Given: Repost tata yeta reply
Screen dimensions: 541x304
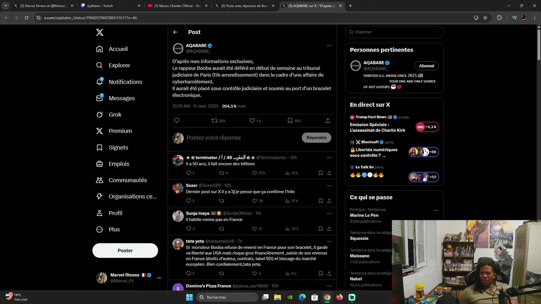Looking at the screenshot, I should pyautogui.click(x=221, y=274).
